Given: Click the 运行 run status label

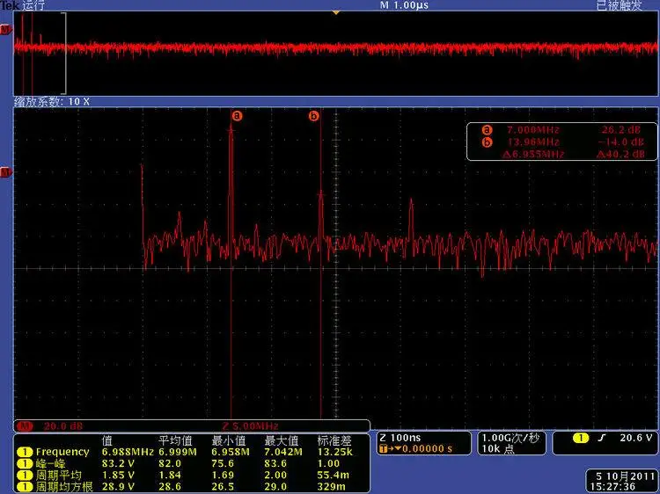Looking at the screenshot, I should 35,5.
